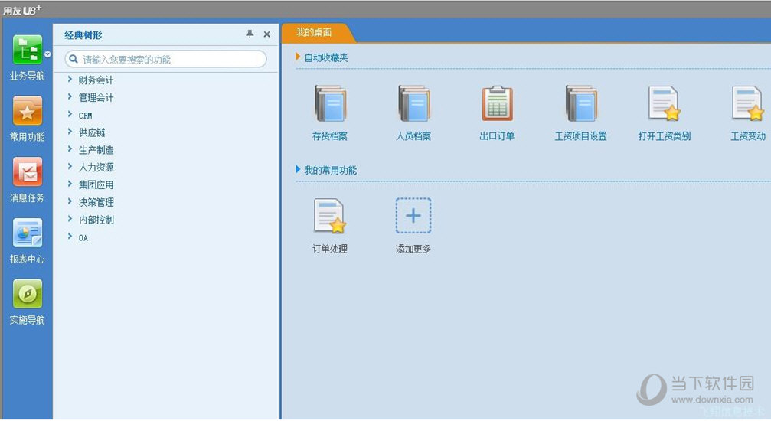
Task: Select the OA tree label
Action: 83,238
